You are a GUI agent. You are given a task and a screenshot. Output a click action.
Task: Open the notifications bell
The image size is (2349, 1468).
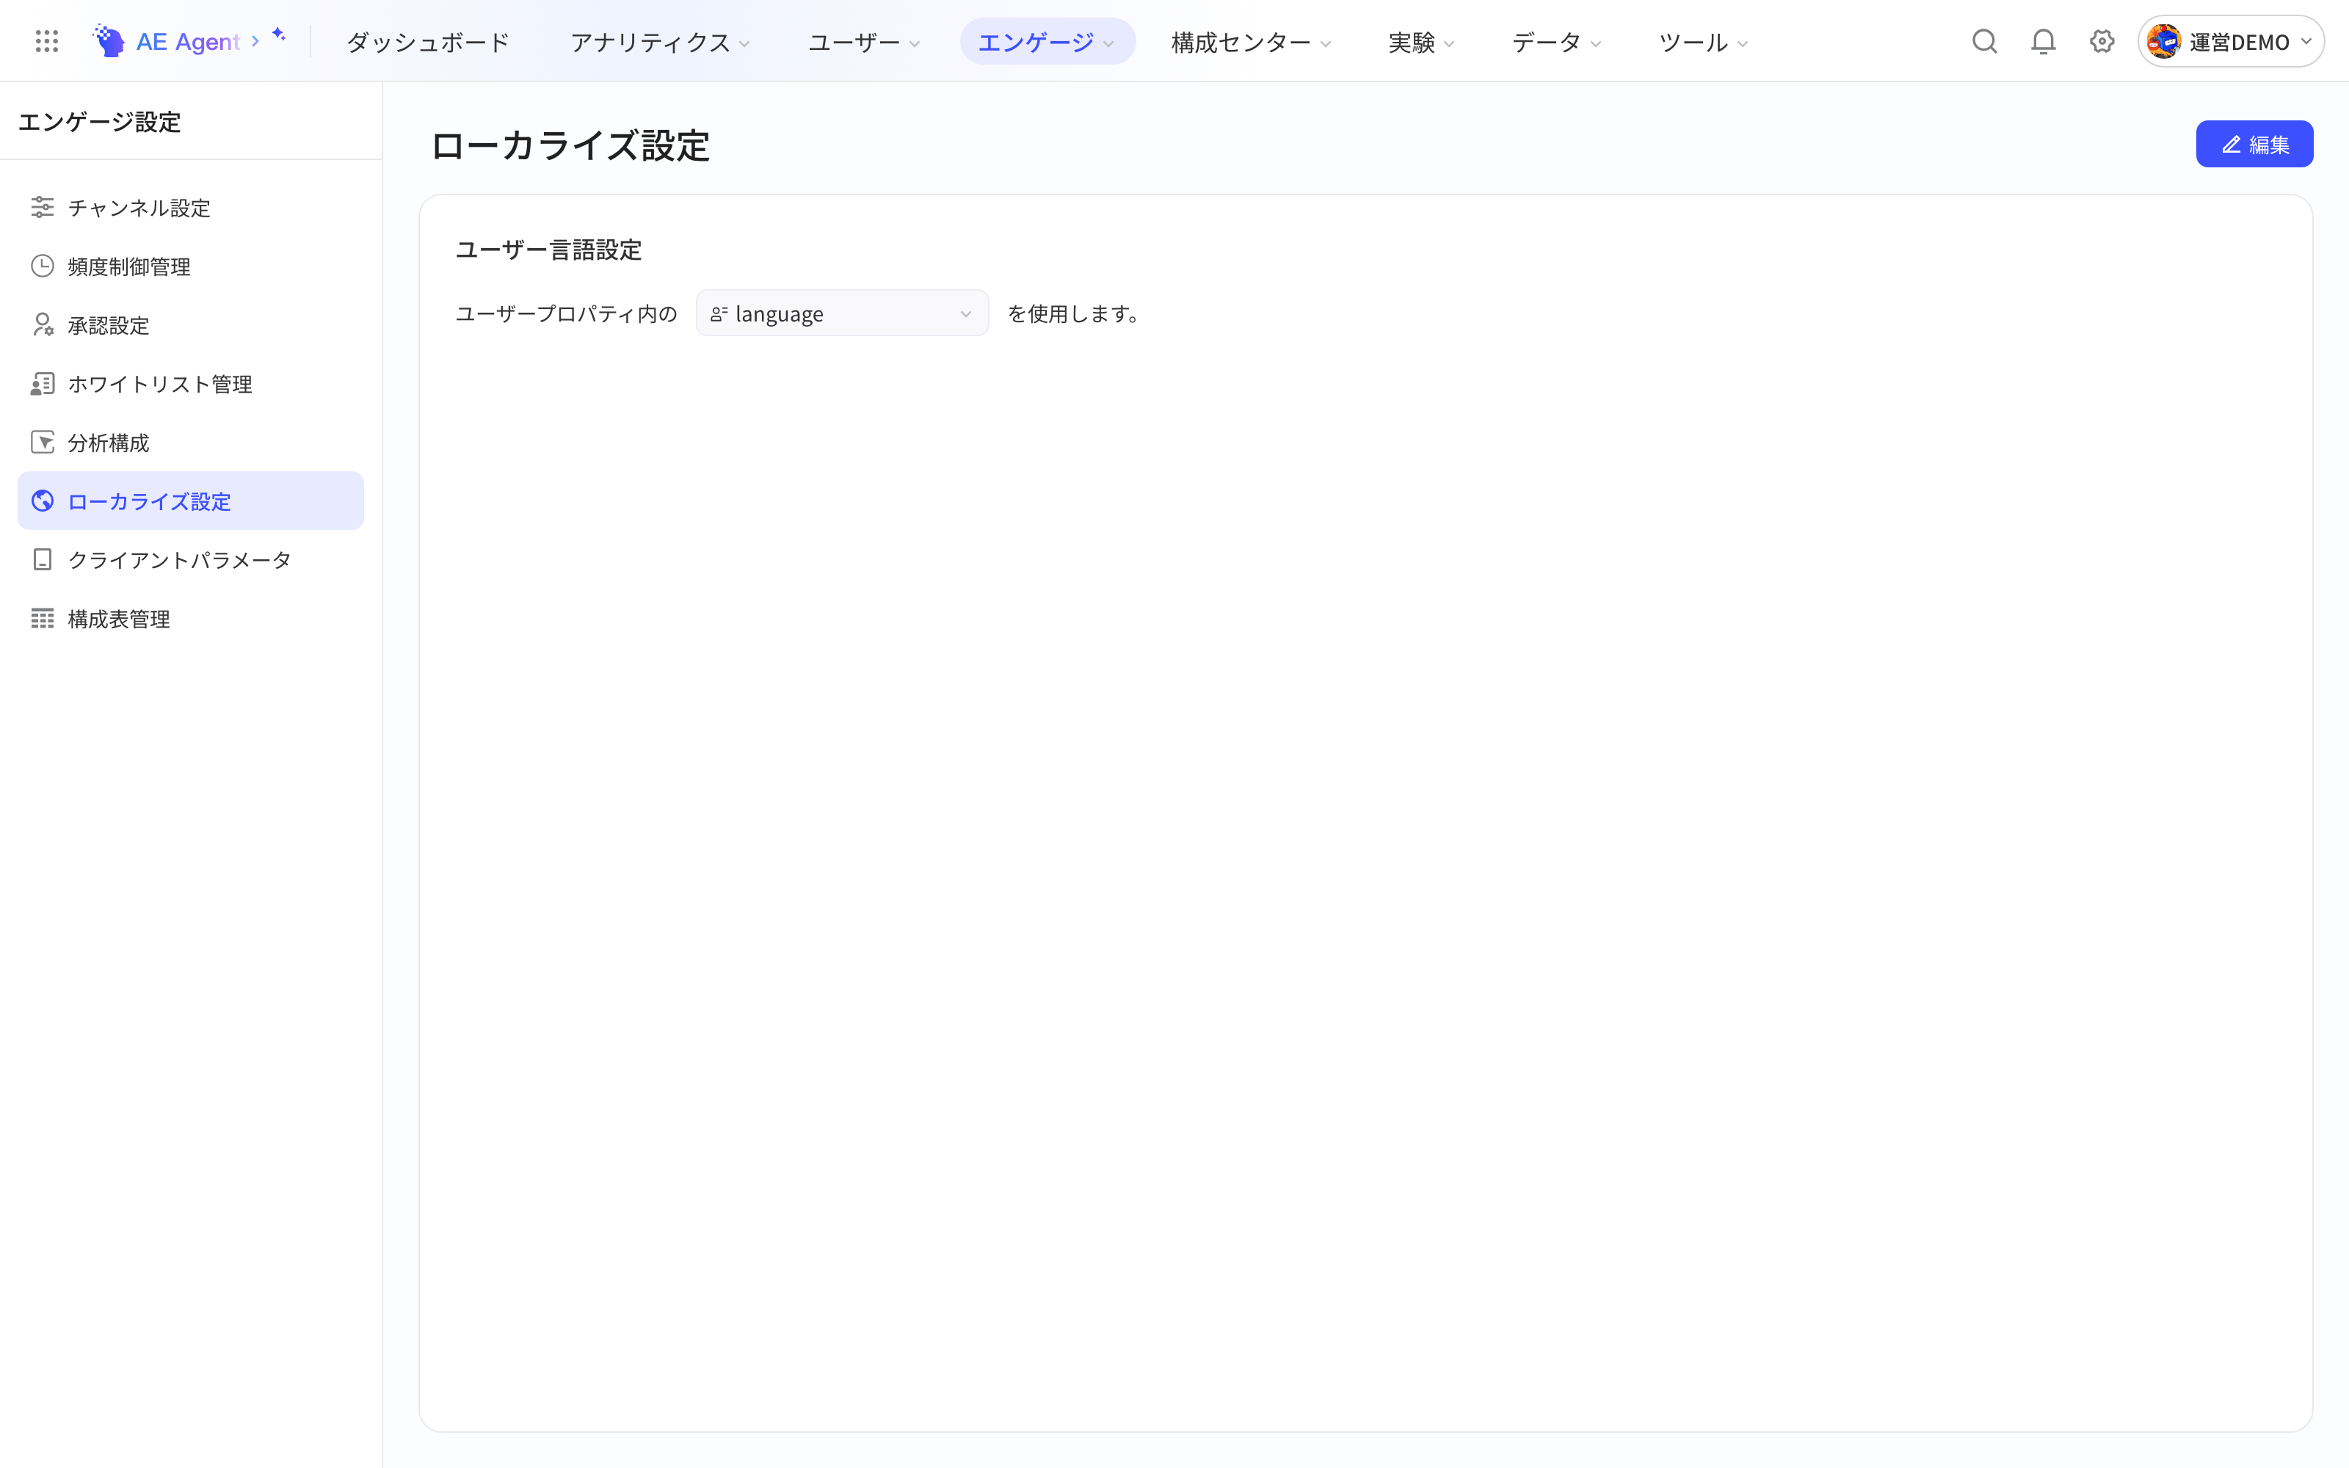(2043, 42)
